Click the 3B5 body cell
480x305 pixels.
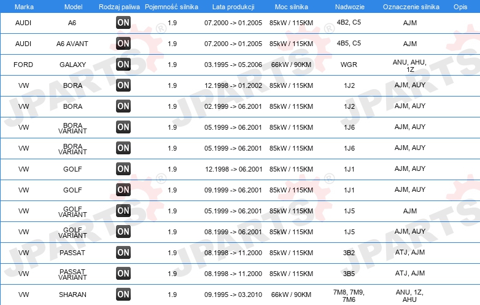(349, 274)
